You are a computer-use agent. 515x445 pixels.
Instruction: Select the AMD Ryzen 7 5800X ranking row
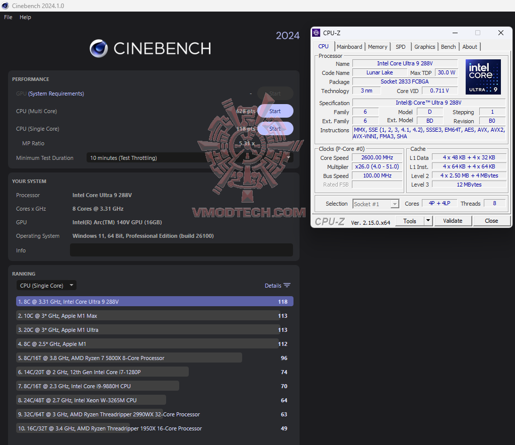[x=155, y=358]
